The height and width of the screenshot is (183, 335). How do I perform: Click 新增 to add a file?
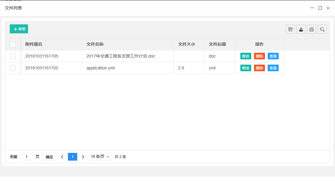click(x=19, y=29)
